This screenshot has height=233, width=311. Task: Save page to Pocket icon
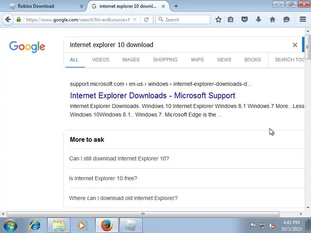(x=245, y=19)
